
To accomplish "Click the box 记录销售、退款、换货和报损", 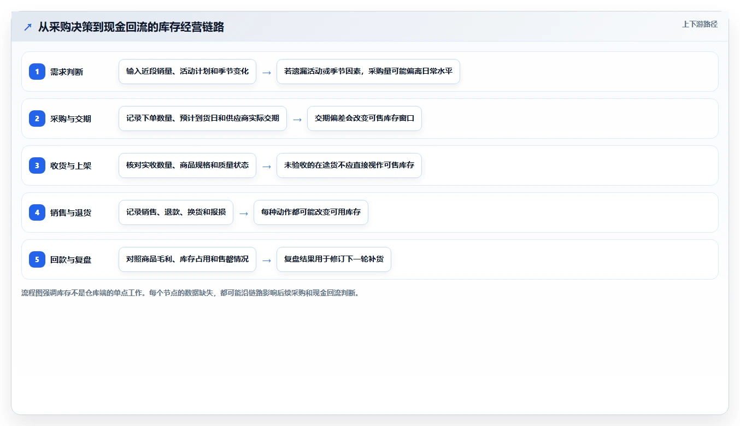I will (176, 212).
